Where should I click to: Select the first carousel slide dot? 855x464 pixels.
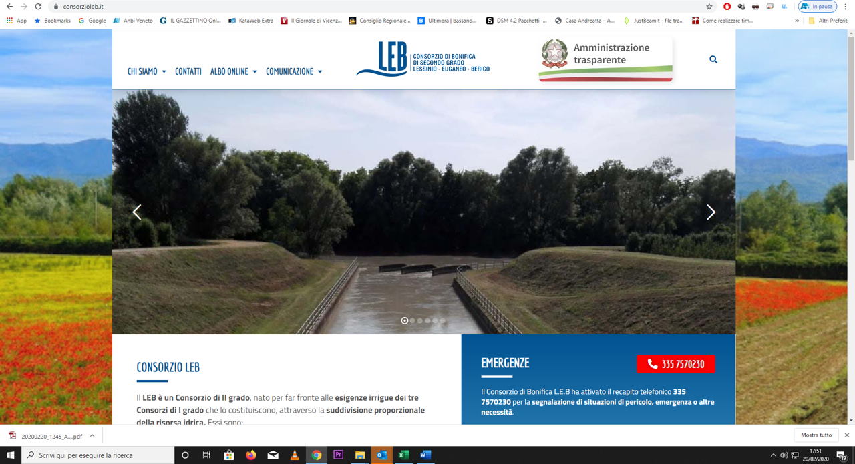click(404, 321)
